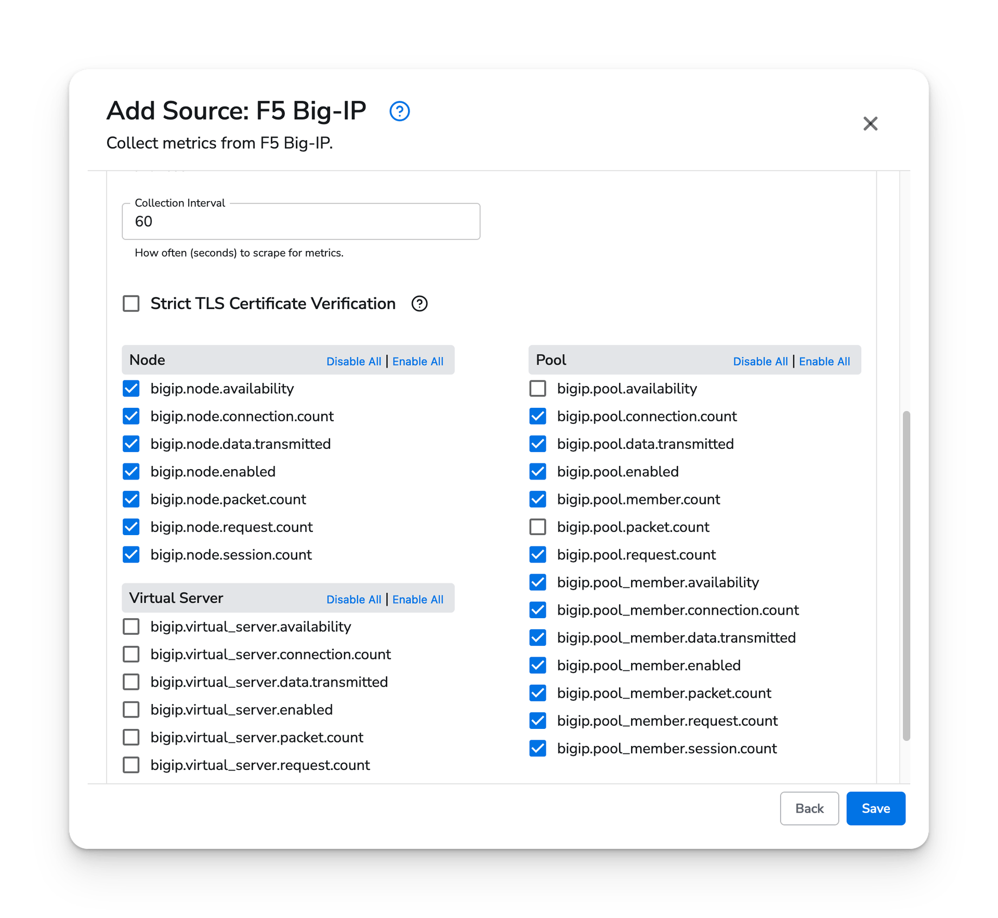Check bigip.pool.availability metric

click(x=537, y=389)
